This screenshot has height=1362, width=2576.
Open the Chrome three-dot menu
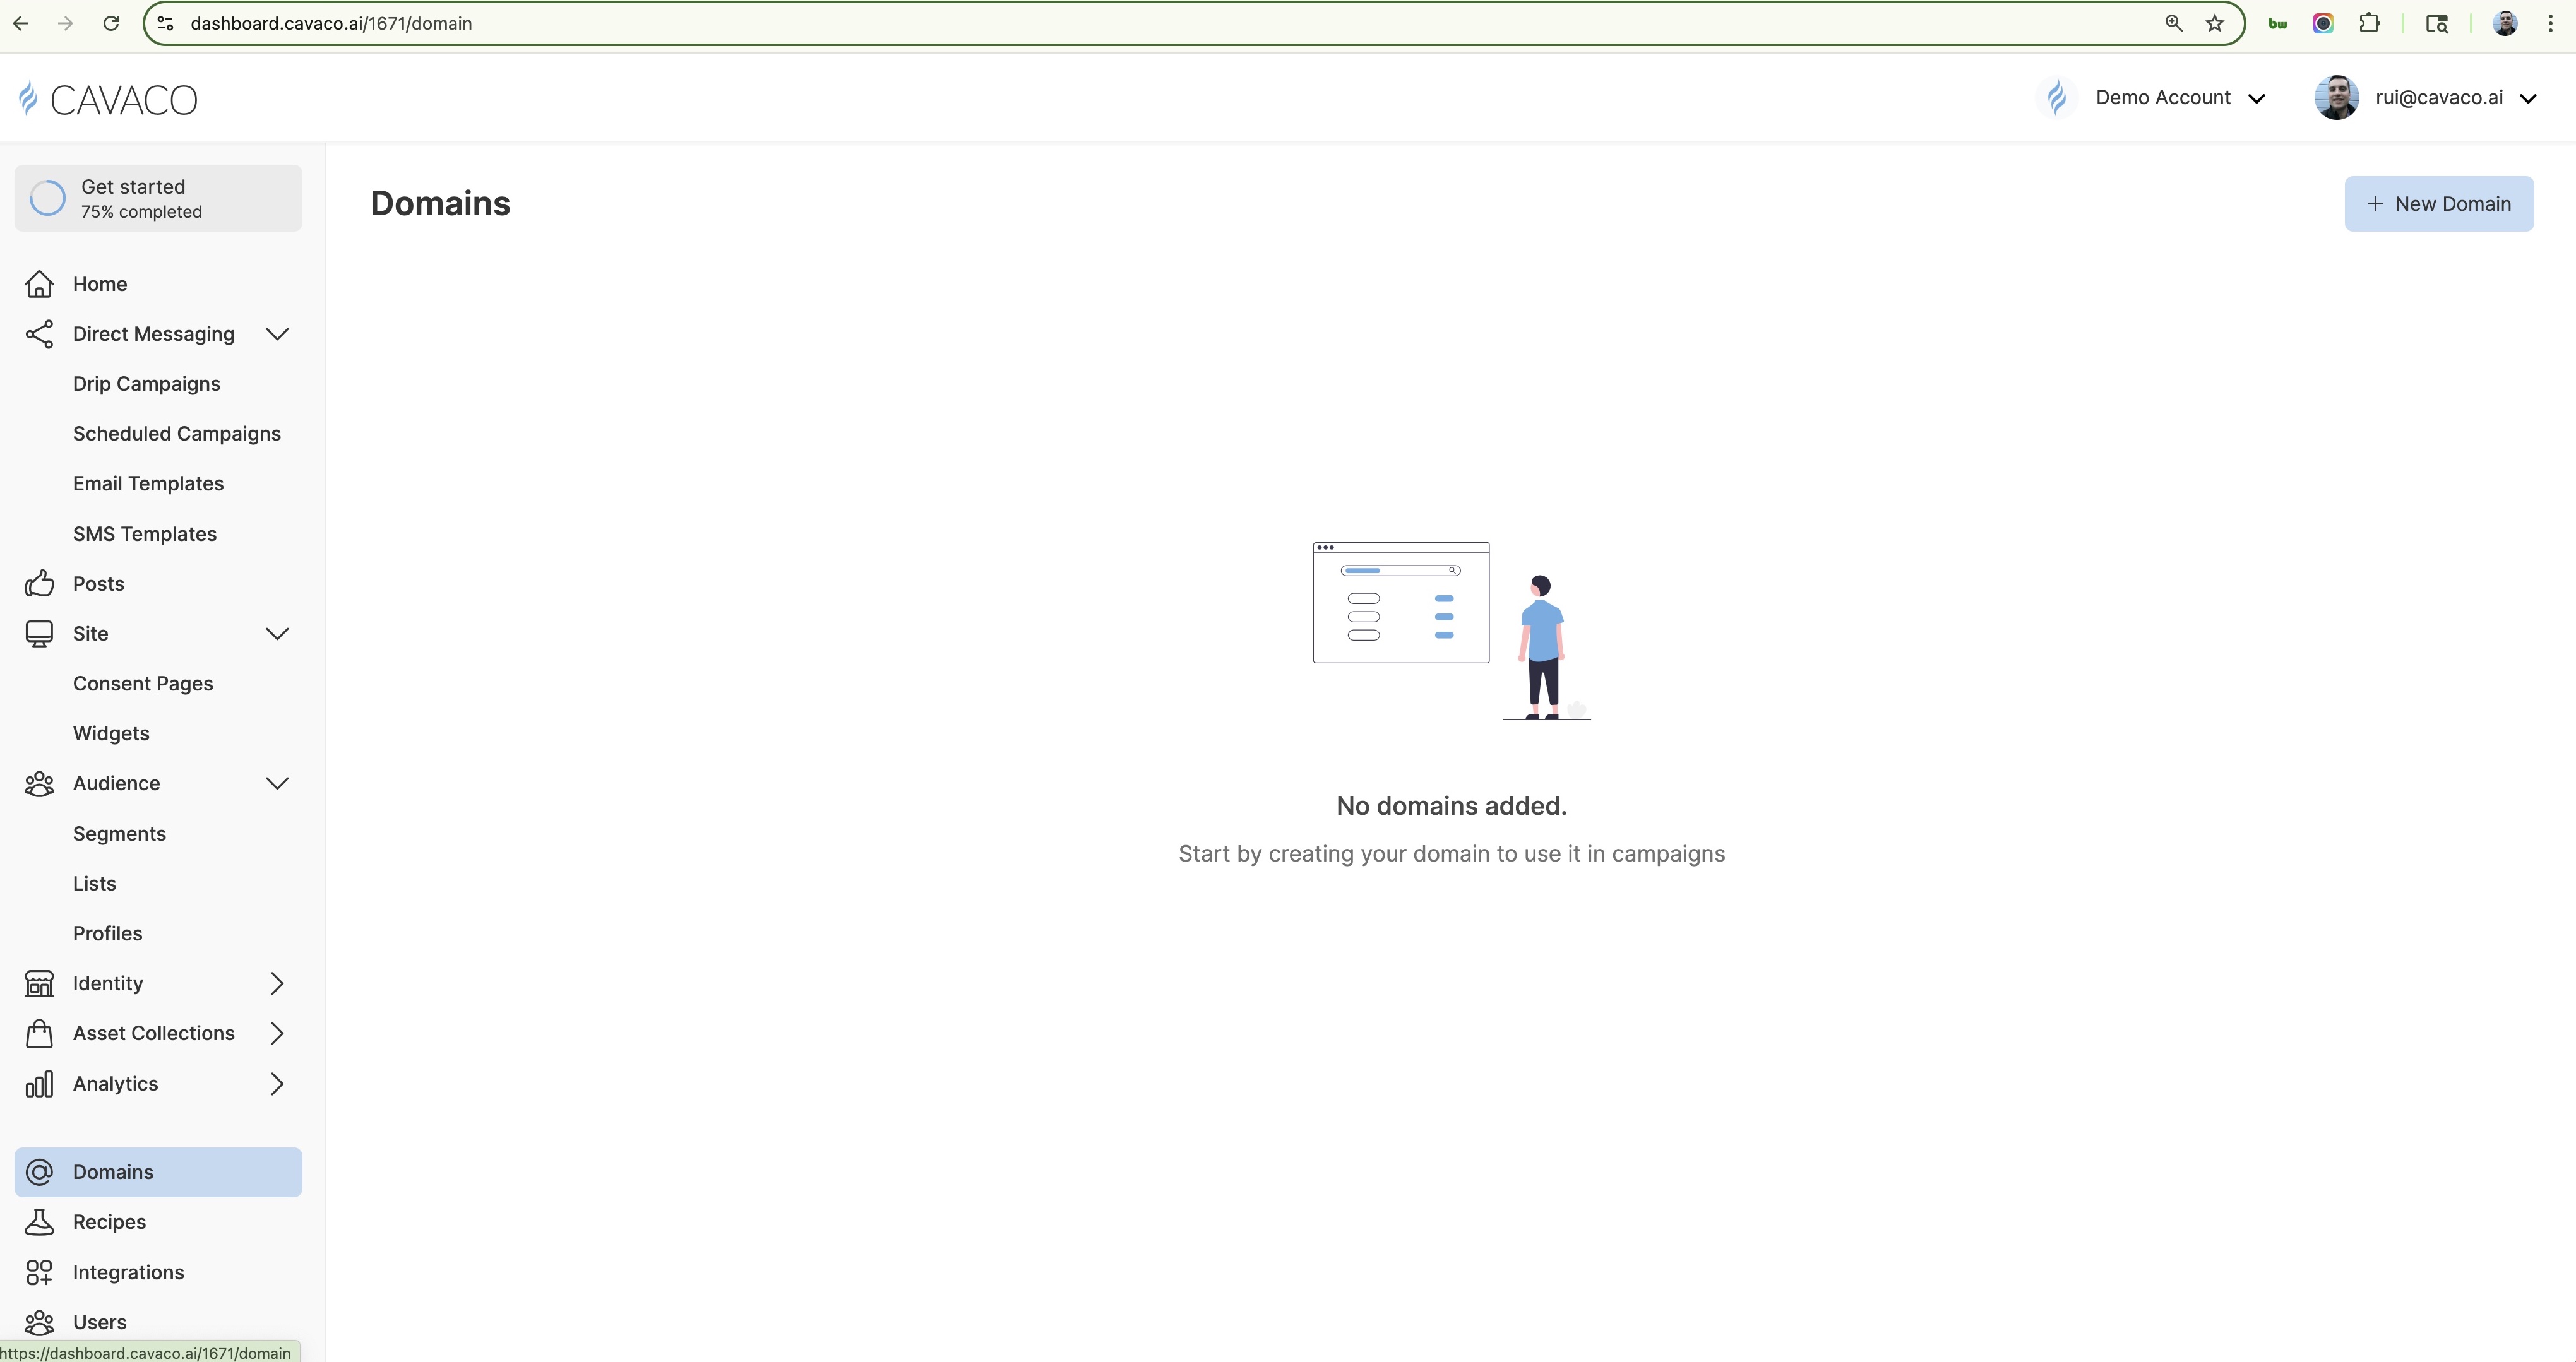(x=2550, y=23)
